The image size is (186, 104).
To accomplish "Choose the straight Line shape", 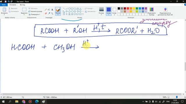I will [64, 9].
